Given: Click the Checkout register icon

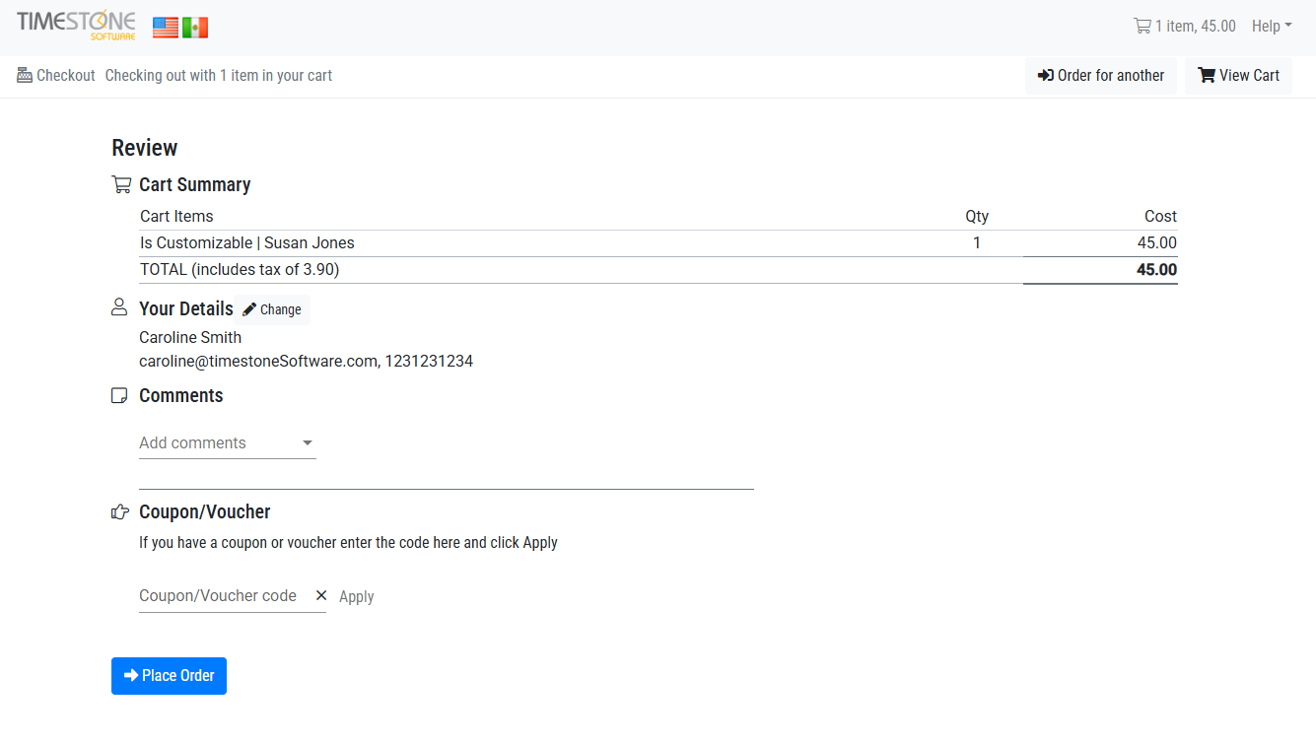Looking at the screenshot, I should (x=25, y=75).
